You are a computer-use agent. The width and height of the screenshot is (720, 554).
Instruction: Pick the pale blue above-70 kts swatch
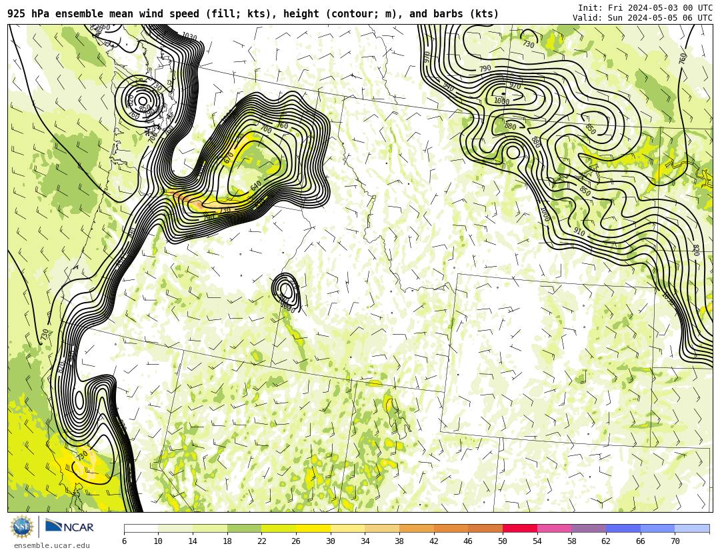pyautogui.click(x=692, y=528)
